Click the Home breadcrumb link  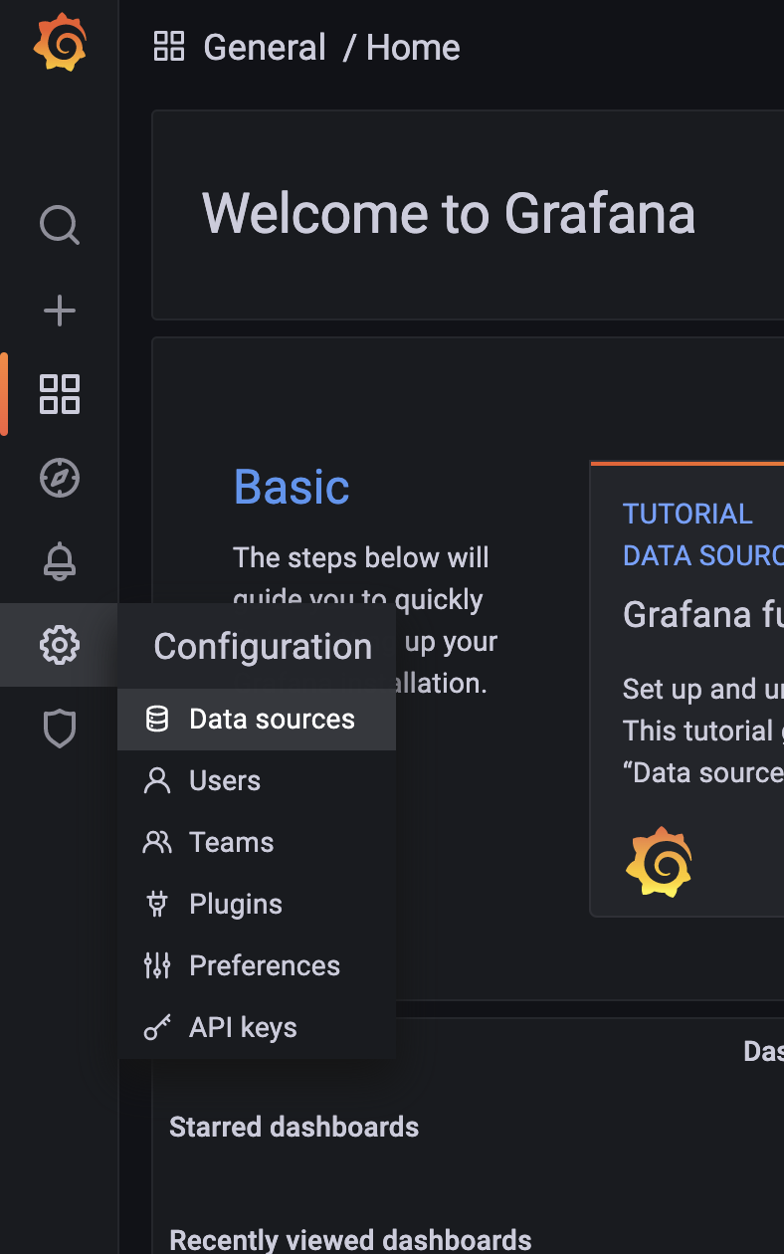(413, 47)
